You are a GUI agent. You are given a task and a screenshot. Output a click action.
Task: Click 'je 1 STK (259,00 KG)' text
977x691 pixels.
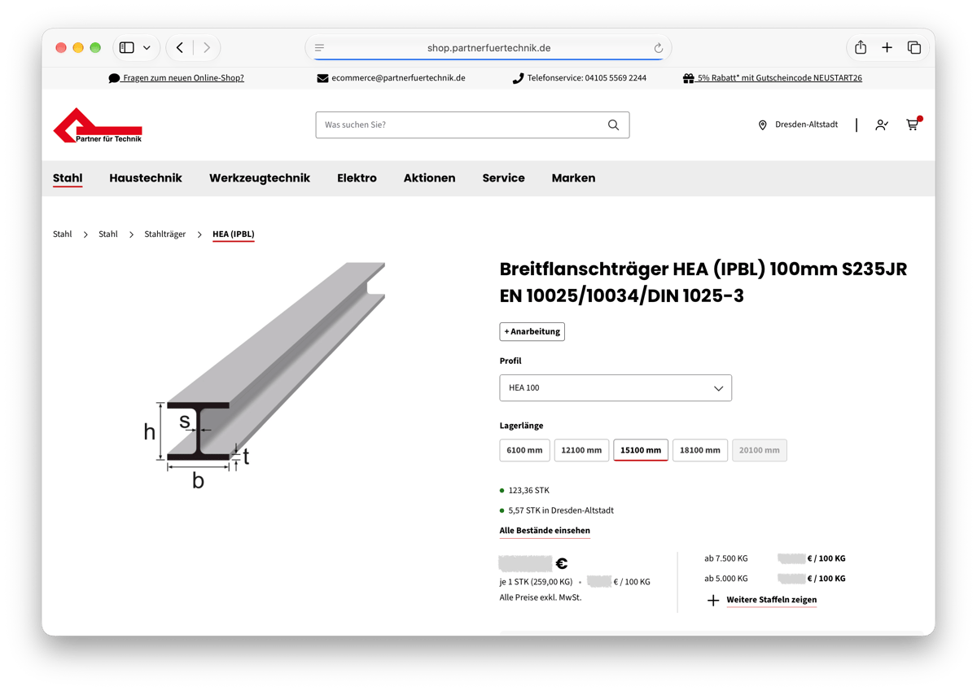pyautogui.click(x=536, y=582)
